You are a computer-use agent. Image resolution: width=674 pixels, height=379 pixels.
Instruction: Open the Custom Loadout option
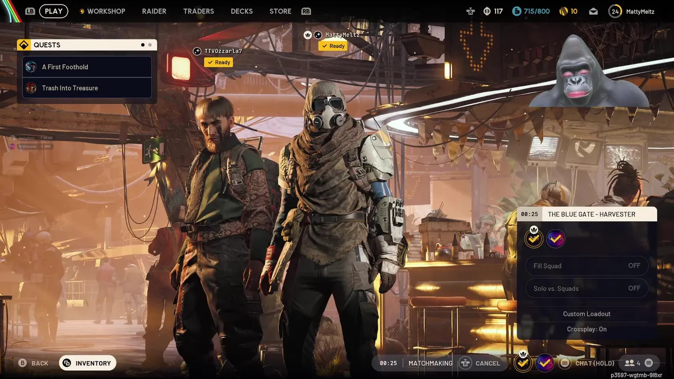click(587, 314)
